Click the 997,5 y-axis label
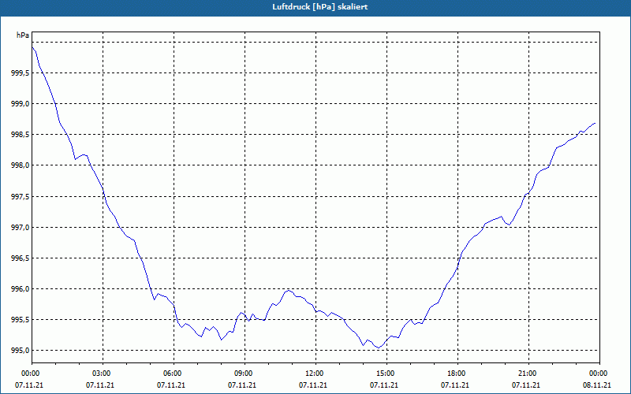The height and width of the screenshot is (394, 631). (21, 196)
